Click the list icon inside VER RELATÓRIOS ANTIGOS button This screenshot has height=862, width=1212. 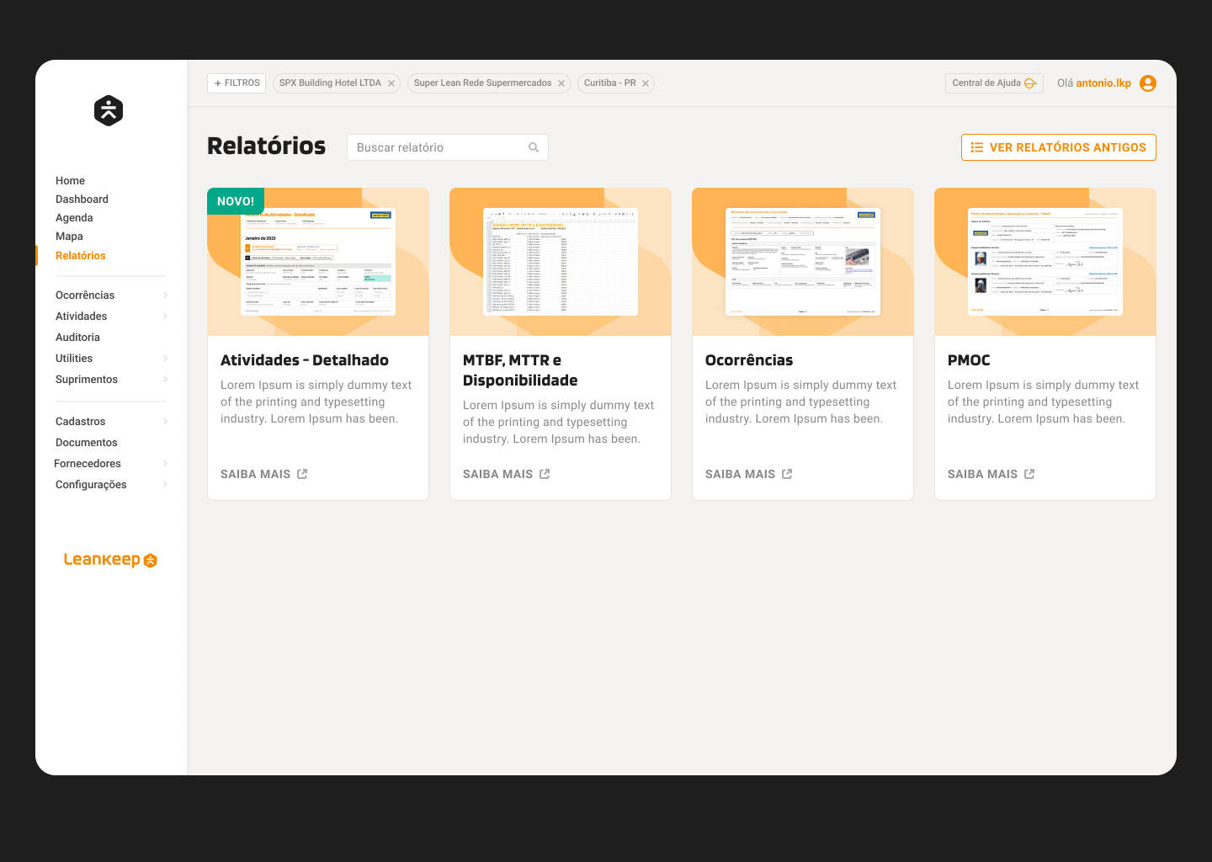976,146
